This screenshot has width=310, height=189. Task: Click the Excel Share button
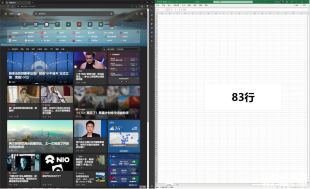click(304, 5)
